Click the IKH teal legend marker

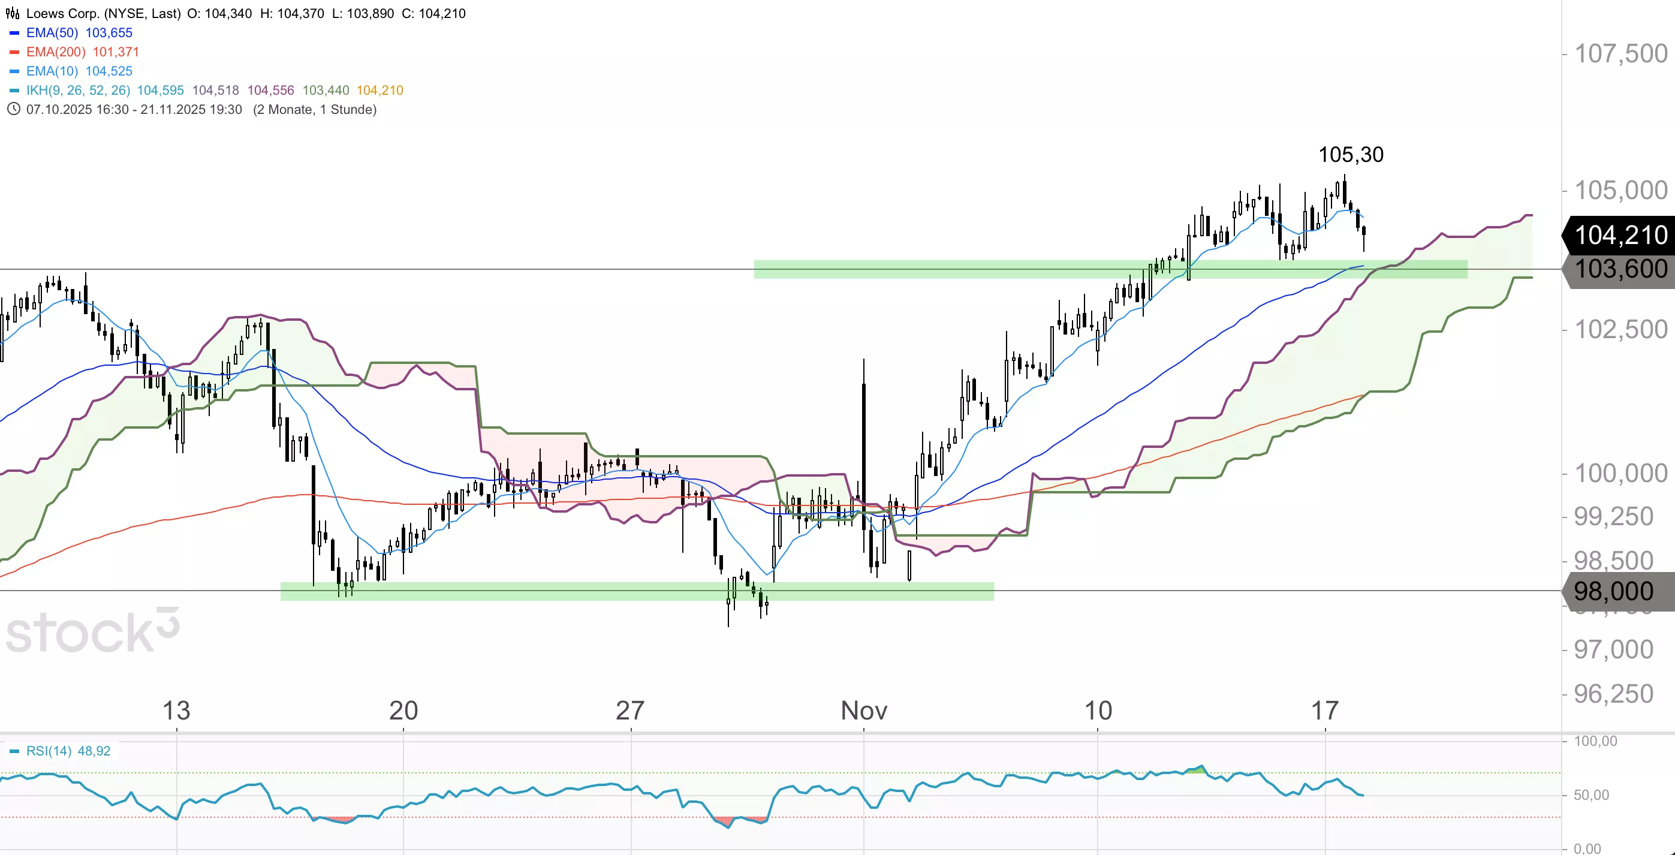tap(14, 91)
